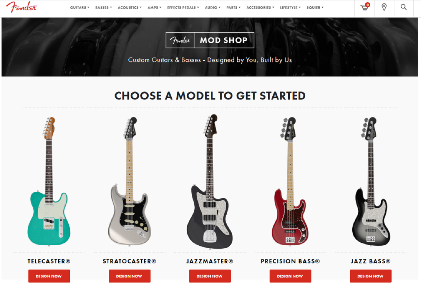Click Design Now under Jazz Bass

371,276
